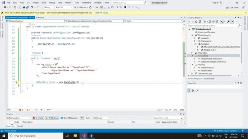Select Employee.cs in Solution Explorer
Viewport: 248px width, 139px height.
(207, 71)
